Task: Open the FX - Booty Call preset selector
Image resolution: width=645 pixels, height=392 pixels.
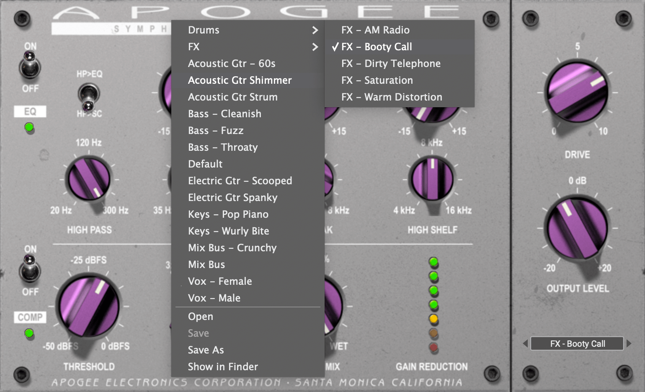Action: coord(577,344)
